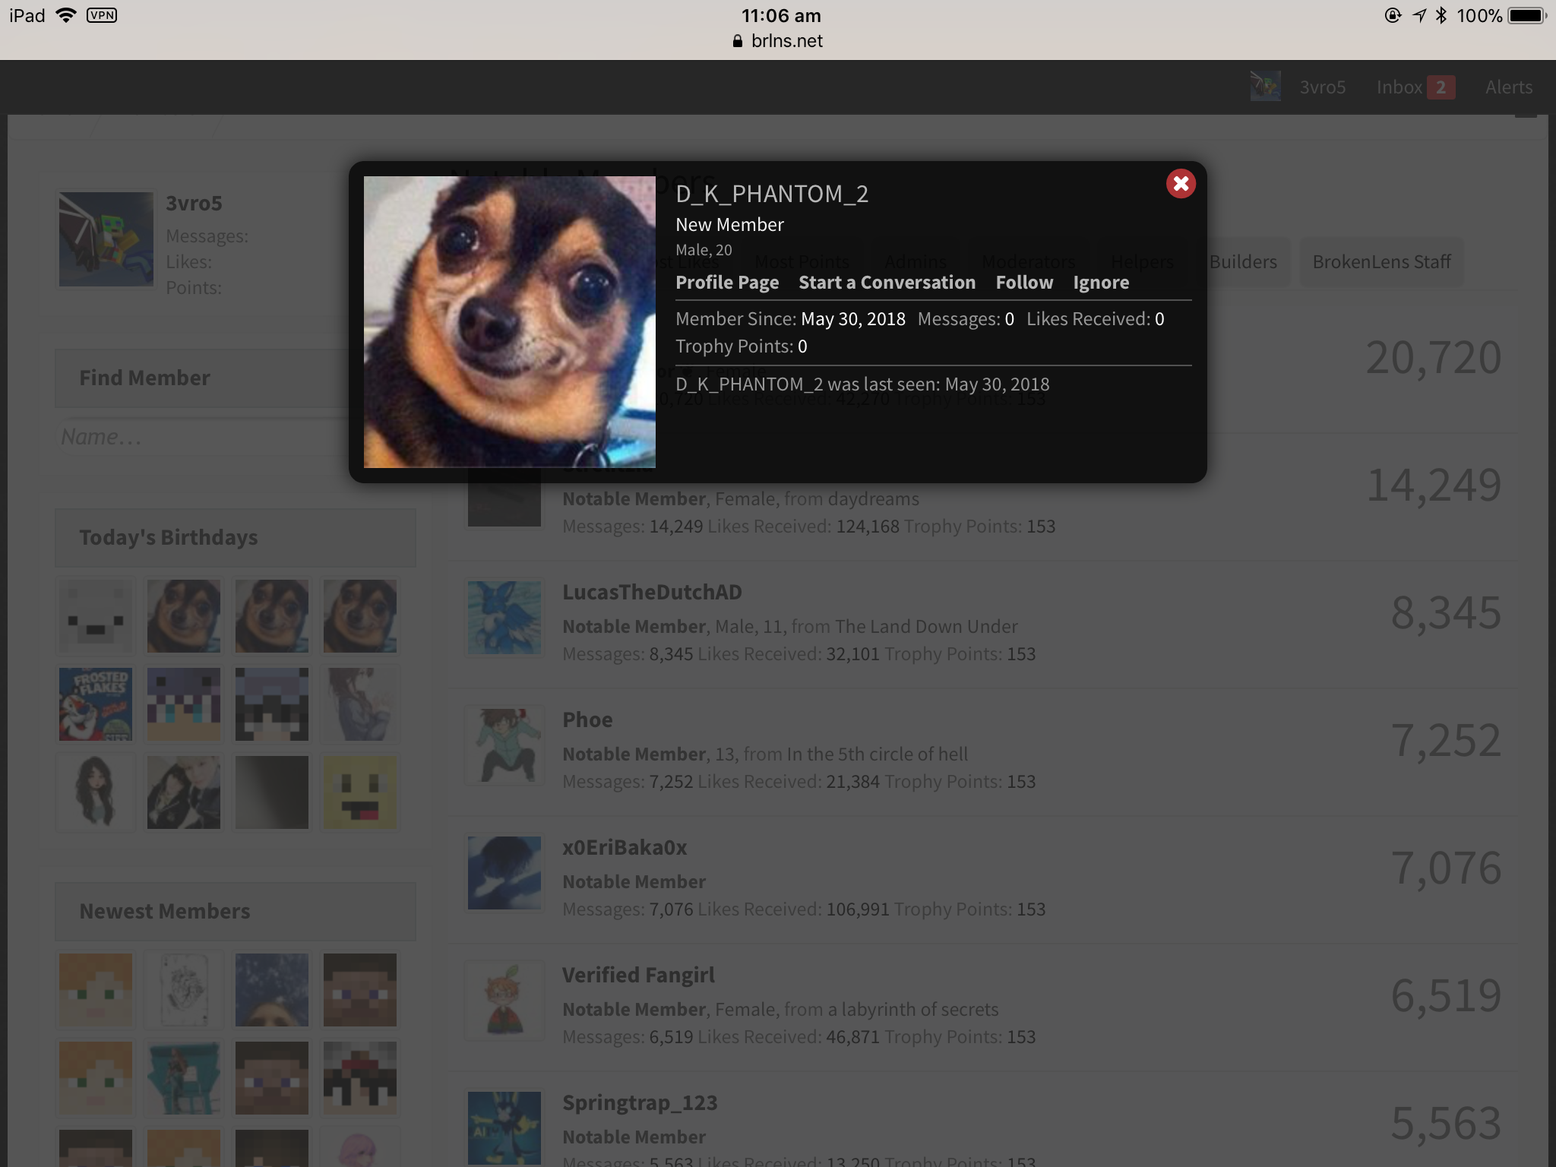This screenshot has height=1167, width=1556.
Task: Click Start a Conversation link
Action: [x=887, y=283]
